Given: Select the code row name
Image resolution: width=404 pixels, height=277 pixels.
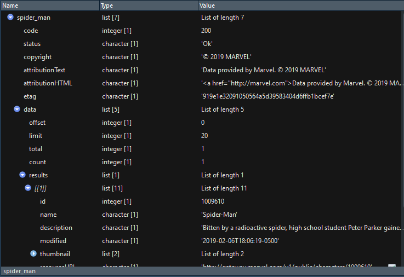Looking at the screenshot, I should click(x=31, y=31).
